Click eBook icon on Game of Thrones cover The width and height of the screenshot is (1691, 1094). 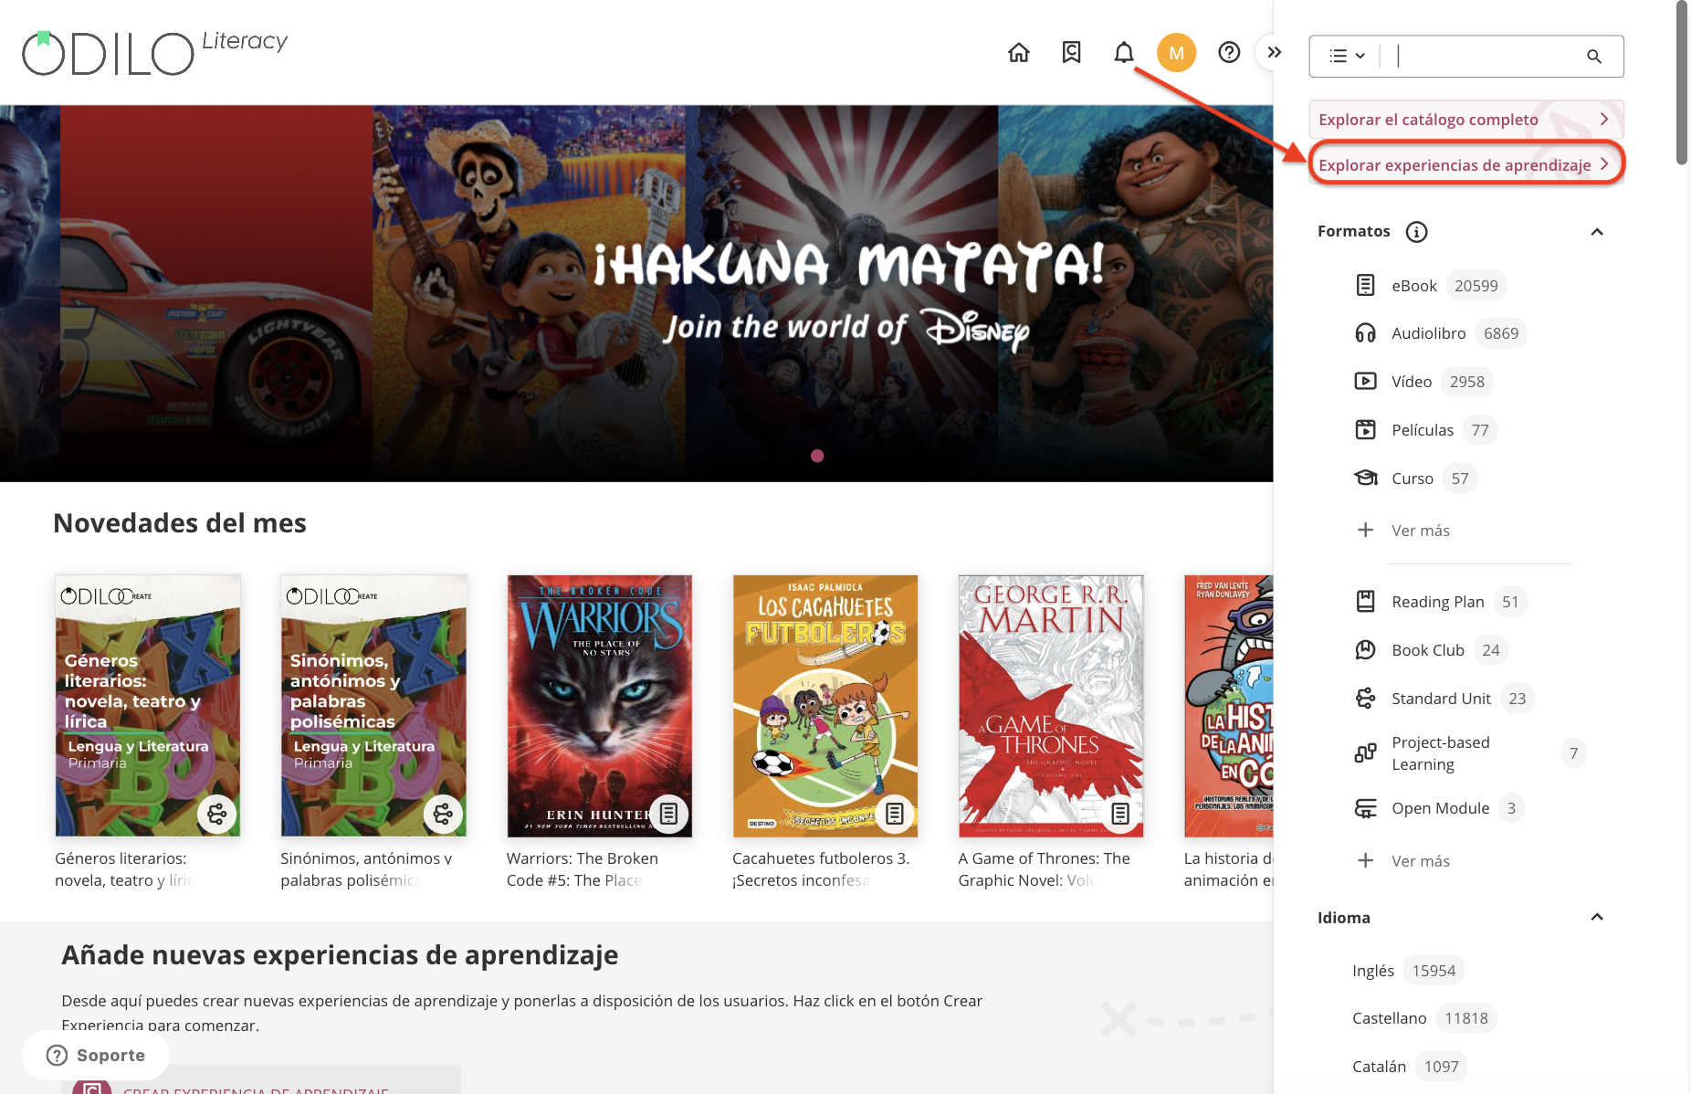(x=1120, y=814)
